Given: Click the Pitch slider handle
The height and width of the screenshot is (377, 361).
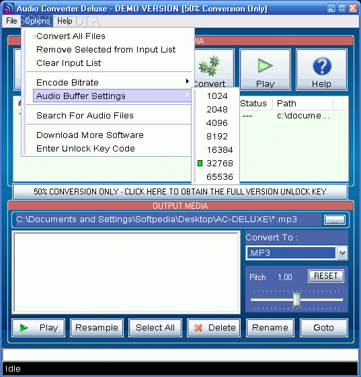Looking at the screenshot, I should [x=296, y=300].
